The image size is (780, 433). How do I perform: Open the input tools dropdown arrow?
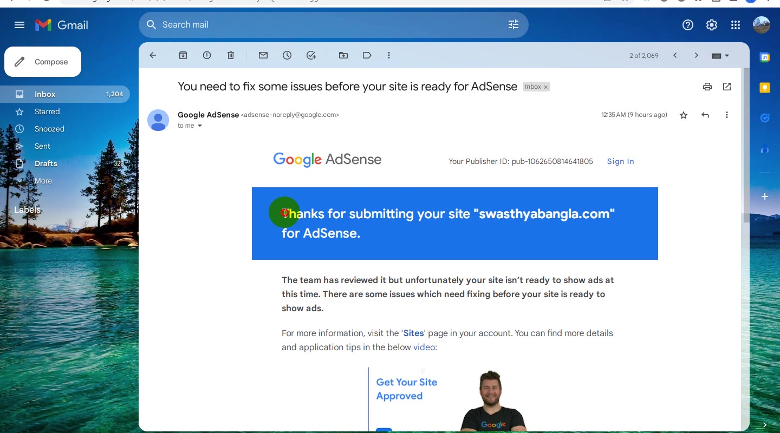727,56
